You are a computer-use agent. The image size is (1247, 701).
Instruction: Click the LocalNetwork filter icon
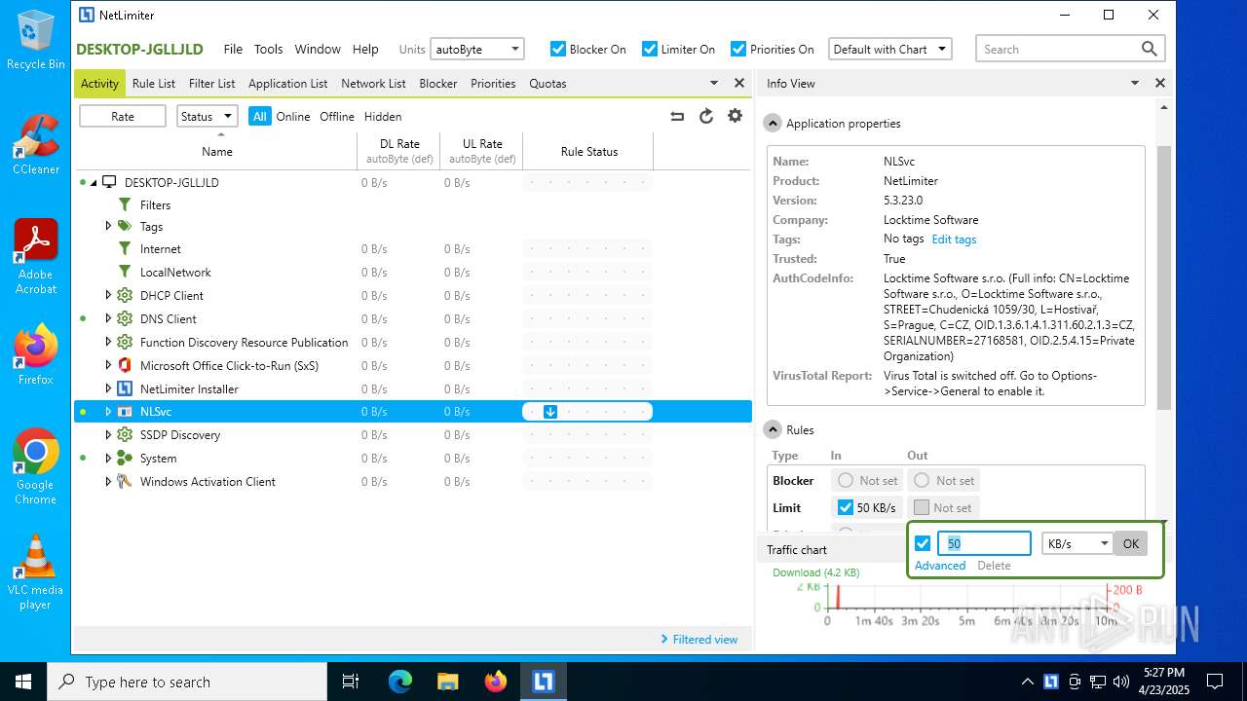(x=125, y=273)
